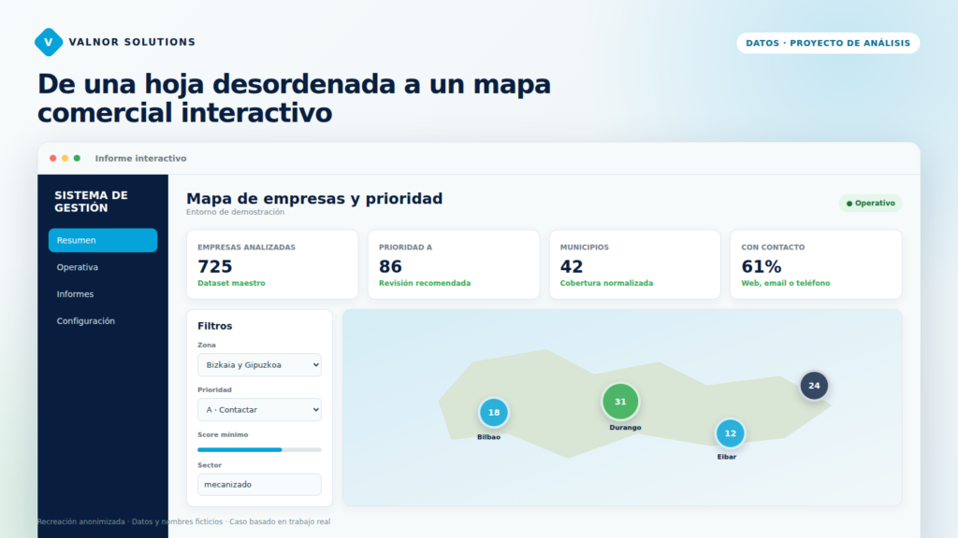Click the Web, email o teléfono label
This screenshot has height=538, width=958.
click(786, 283)
